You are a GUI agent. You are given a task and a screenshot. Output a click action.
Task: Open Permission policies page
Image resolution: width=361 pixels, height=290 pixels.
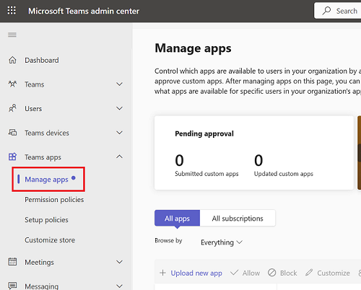click(x=54, y=200)
